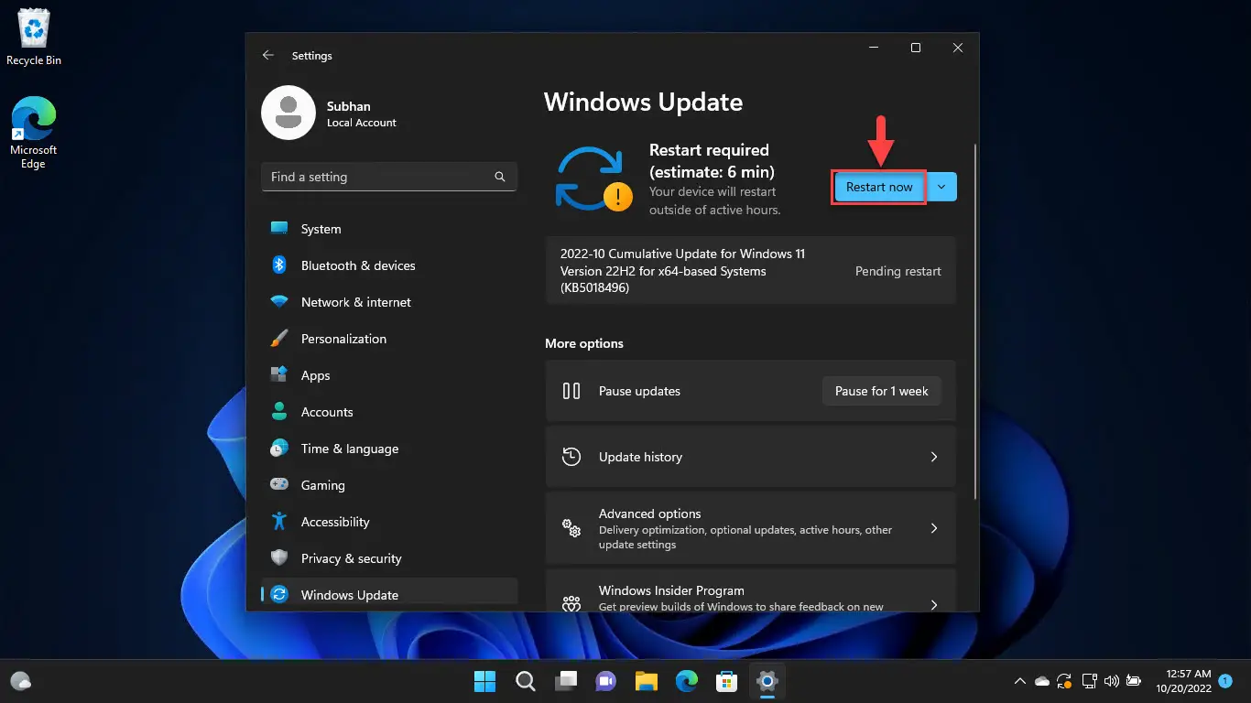Click the Privacy & security shield icon
The width and height of the screenshot is (1251, 703).
tap(279, 558)
